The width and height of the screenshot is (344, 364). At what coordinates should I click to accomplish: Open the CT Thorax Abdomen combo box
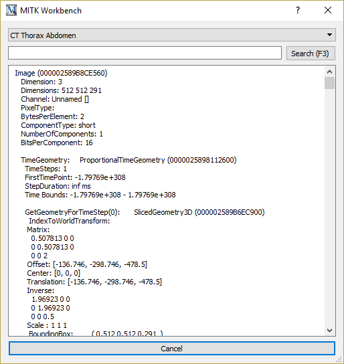(x=172, y=35)
